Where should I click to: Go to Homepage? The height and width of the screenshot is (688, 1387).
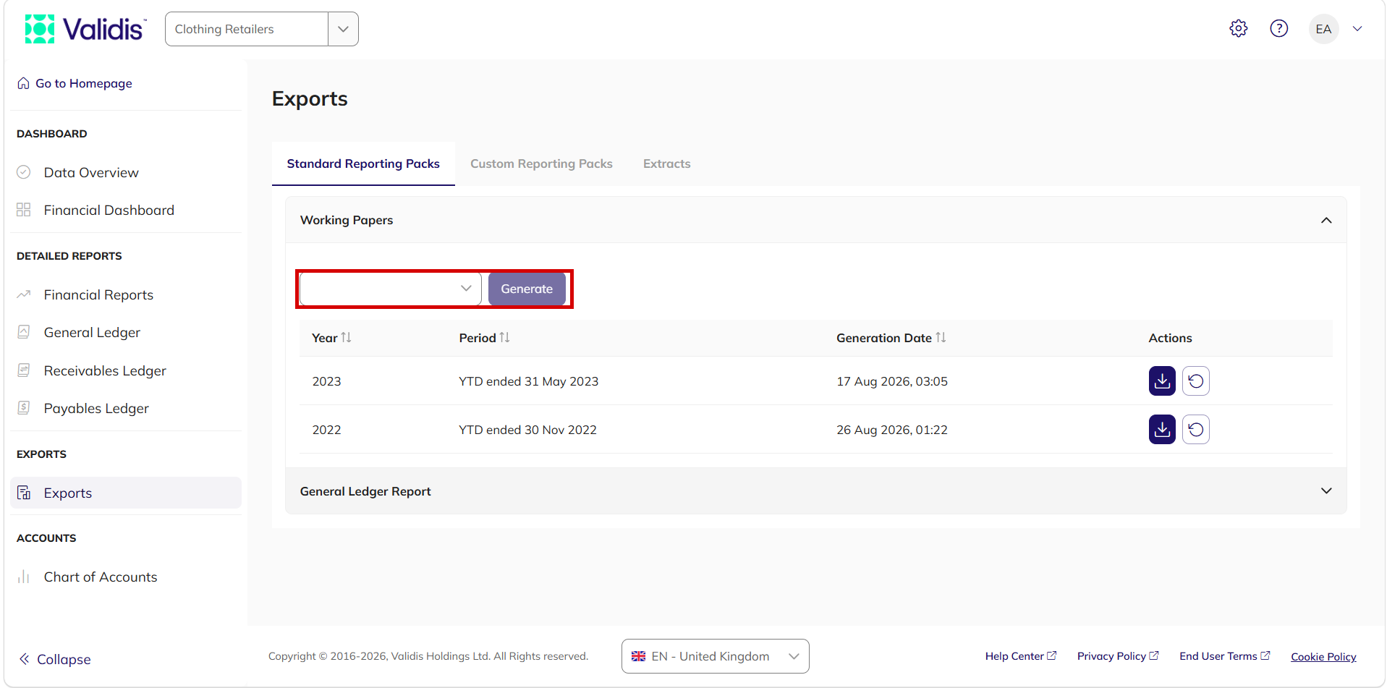pyautogui.click(x=75, y=83)
